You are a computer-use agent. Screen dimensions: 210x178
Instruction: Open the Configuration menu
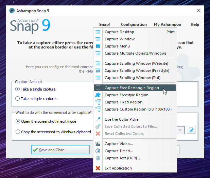pyautogui.click(x=134, y=24)
